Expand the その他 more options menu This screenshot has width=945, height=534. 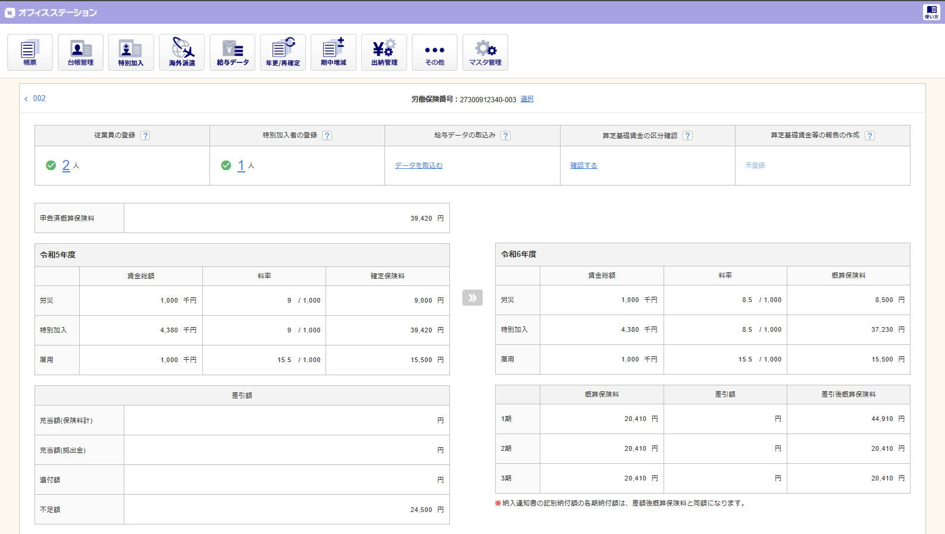(434, 52)
